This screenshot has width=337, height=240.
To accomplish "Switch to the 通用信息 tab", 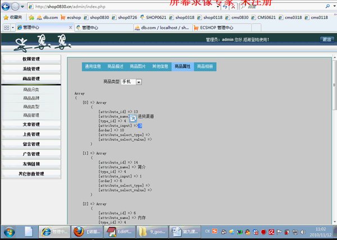I will tap(93, 67).
